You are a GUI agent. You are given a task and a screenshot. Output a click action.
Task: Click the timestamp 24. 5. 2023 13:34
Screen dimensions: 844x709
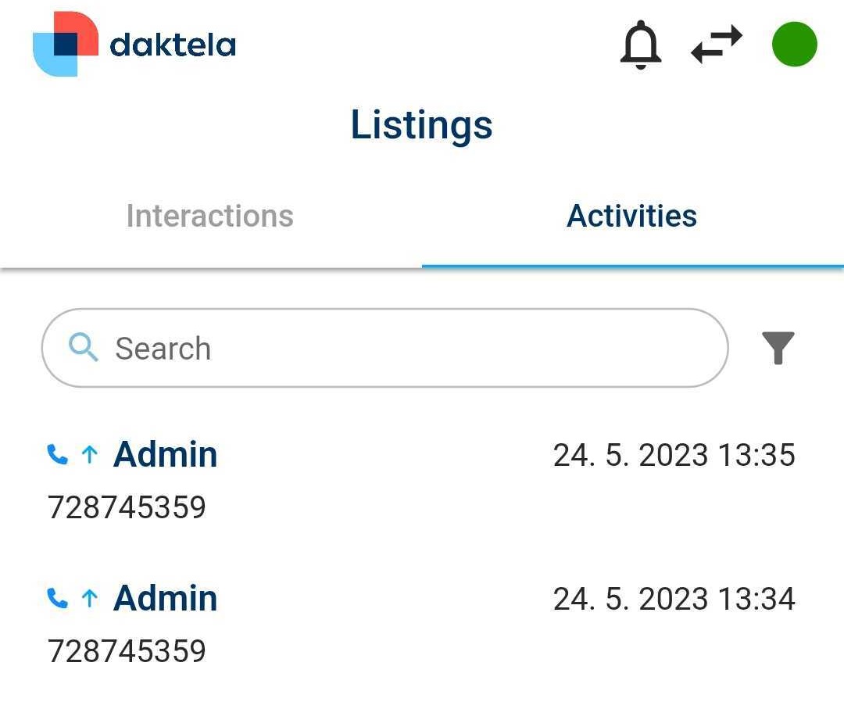674,597
